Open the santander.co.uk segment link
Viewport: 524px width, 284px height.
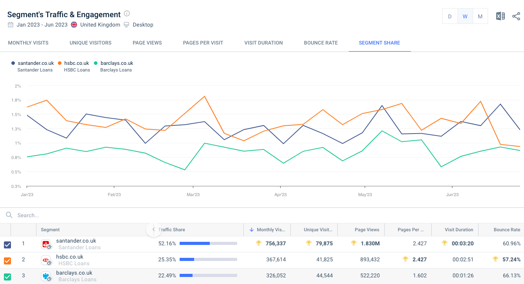tap(76, 241)
